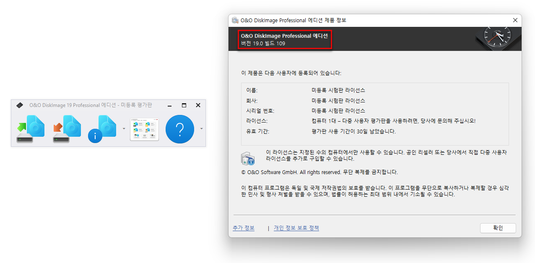Click the 미등록 시험판 라이선스 value in the 회사 row

pyautogui.click(x=338, y=101)
